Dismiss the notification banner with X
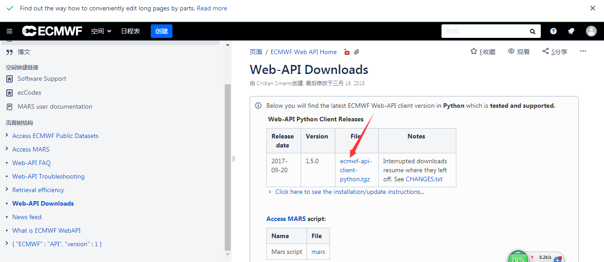Viewport: 604px width, 262px height. coord(593,8)
